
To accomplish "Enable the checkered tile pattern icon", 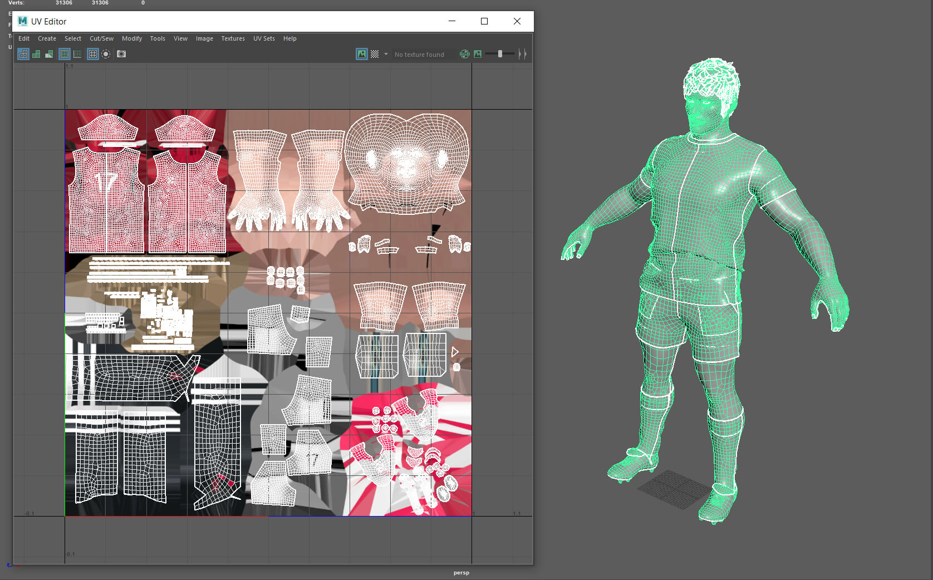I will click(x=375, y=54).
